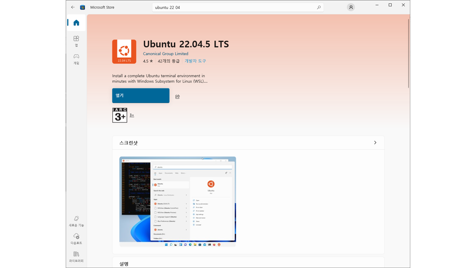The height and width of the screenshot is (268, 476).
Task: Open the Ubuntu screenshot thumbnail
Action: 178,202
